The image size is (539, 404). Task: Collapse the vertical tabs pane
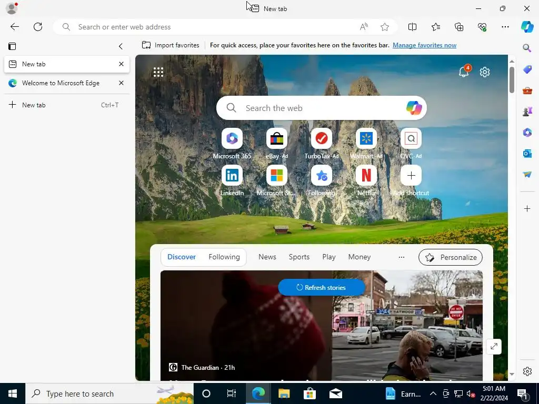(x=121, y=46)
